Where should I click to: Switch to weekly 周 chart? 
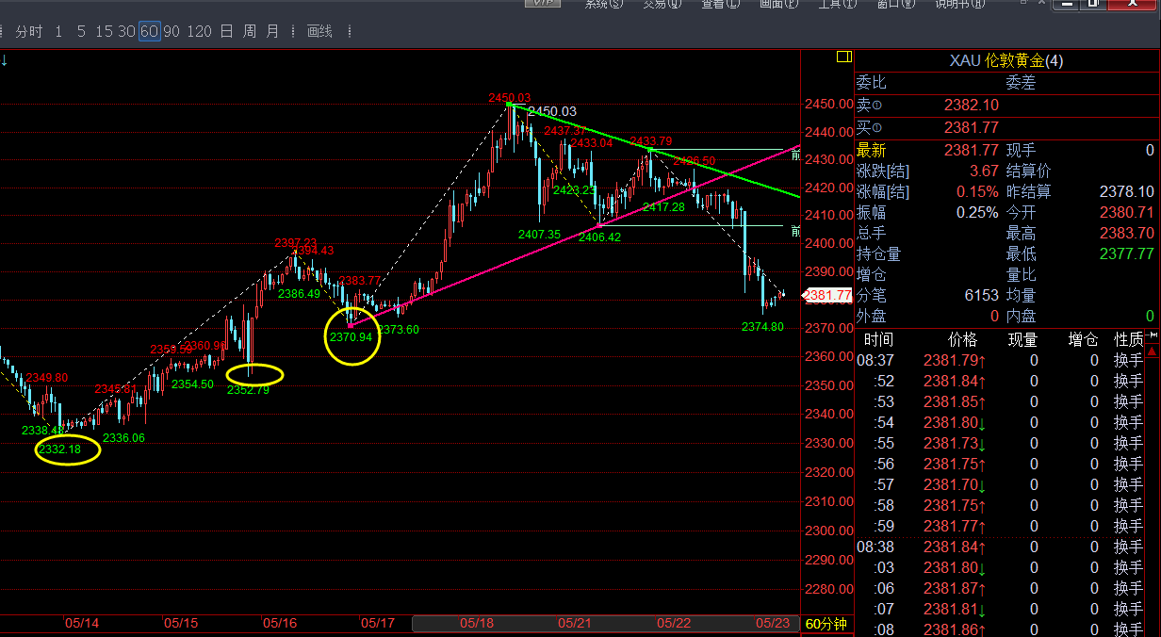tap(249, 31)
